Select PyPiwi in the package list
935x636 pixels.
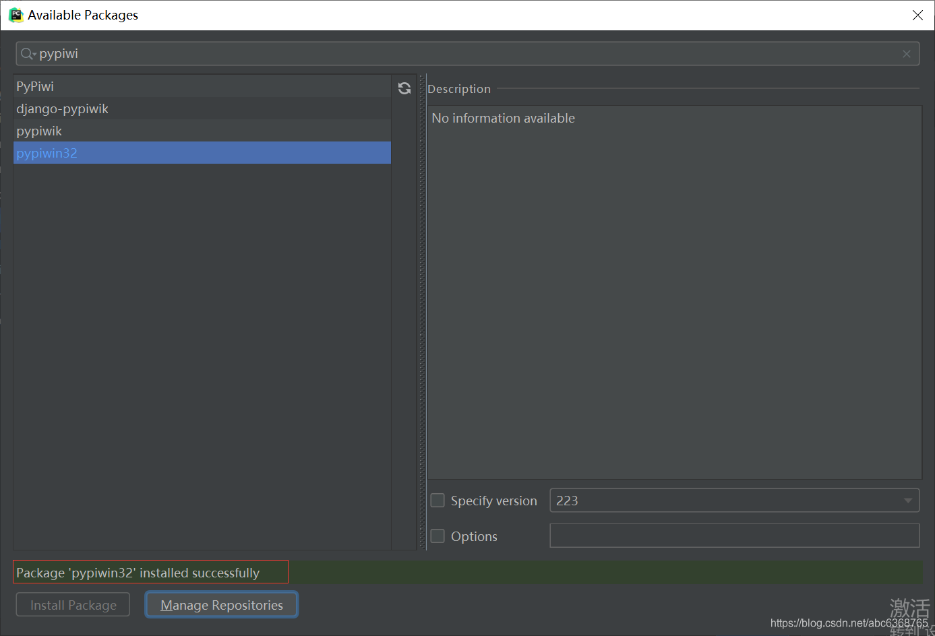(x=35, y=86)
